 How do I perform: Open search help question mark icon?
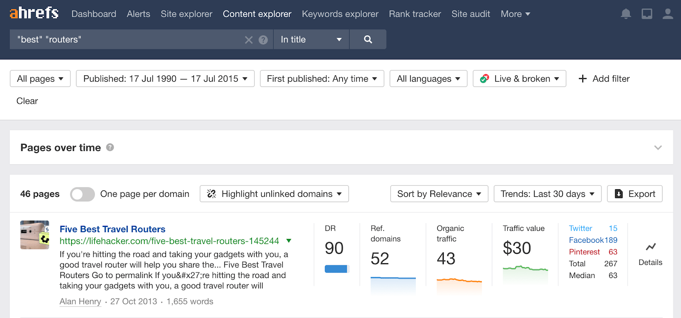tap(263, 40)
